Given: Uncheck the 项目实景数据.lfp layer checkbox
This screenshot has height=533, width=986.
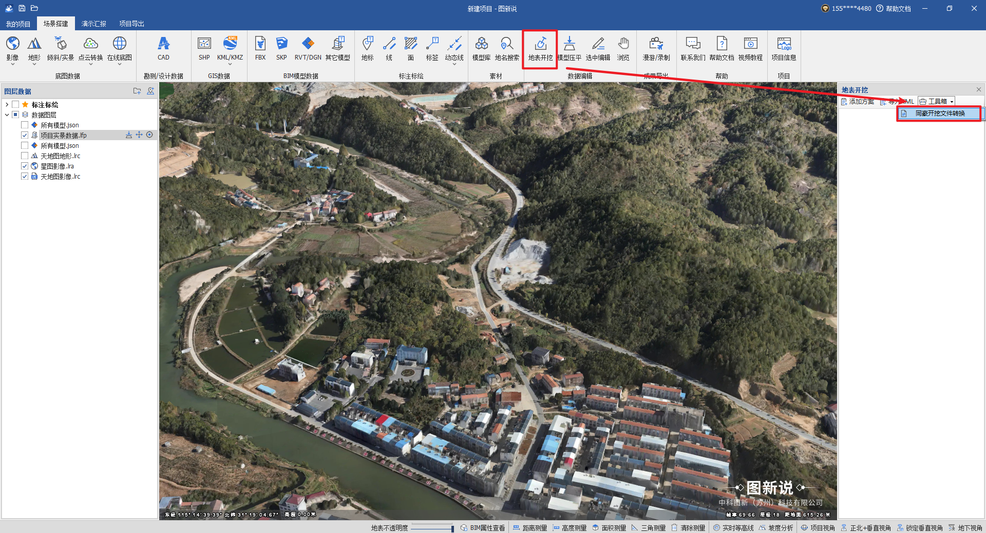Looking at the screenshot, I should coord(25,135).
